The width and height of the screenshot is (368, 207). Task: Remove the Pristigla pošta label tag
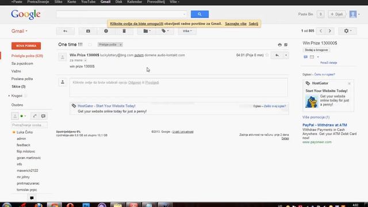[x=120, y=45]
